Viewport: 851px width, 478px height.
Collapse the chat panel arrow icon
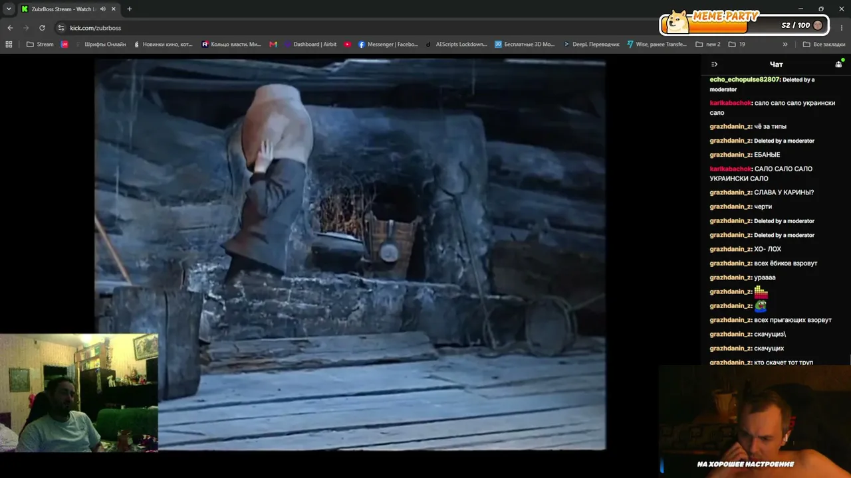[714, 64]
